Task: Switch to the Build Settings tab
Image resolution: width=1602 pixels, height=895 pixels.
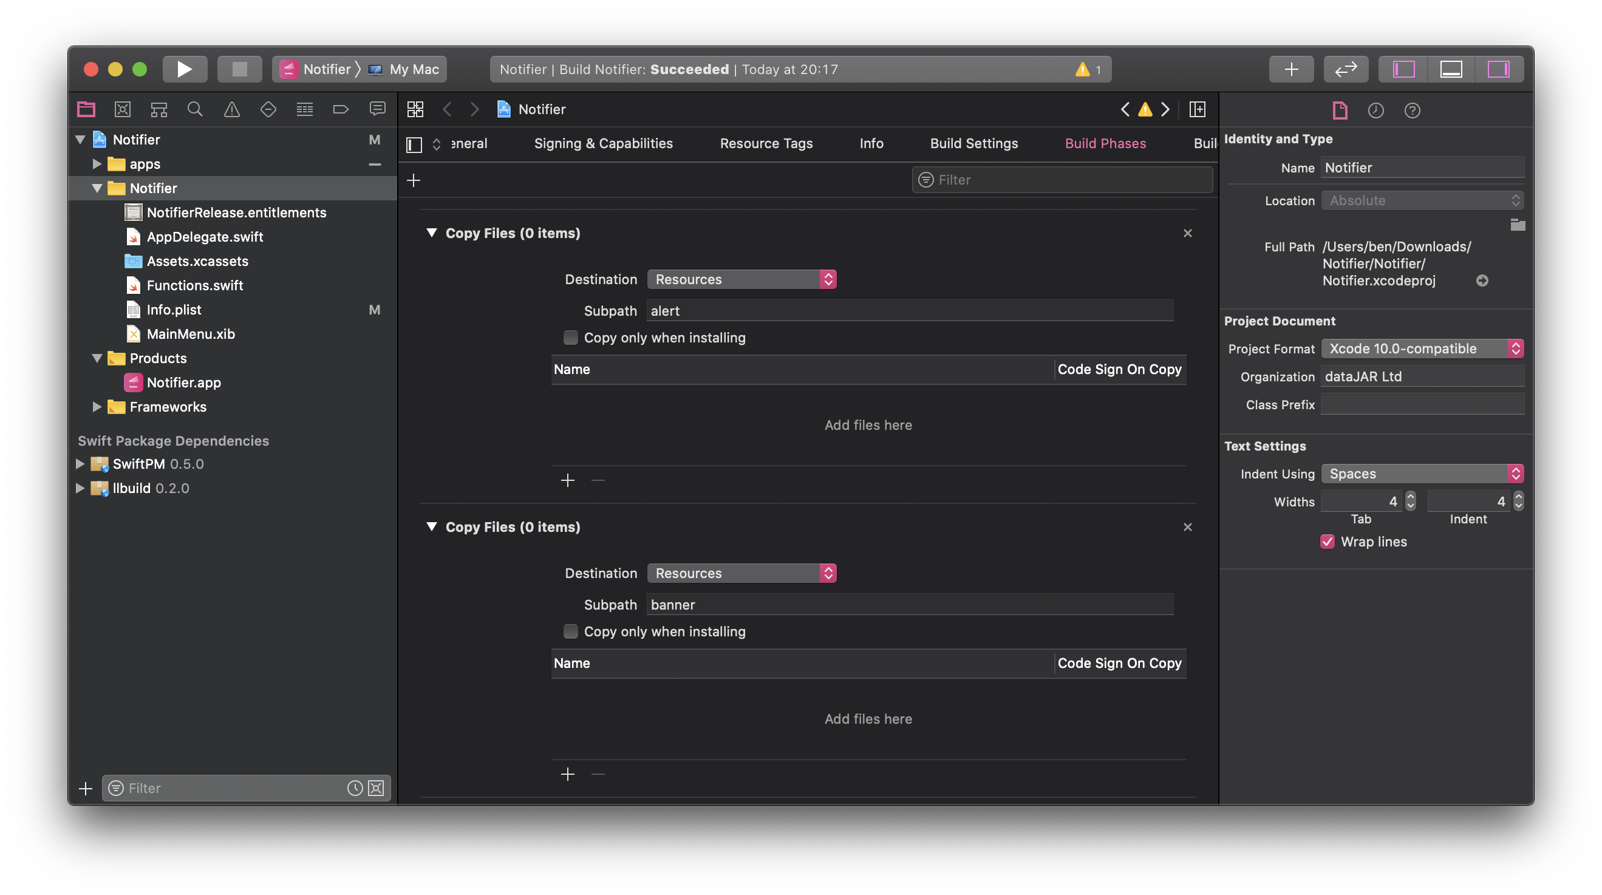Action: point(974,144)
